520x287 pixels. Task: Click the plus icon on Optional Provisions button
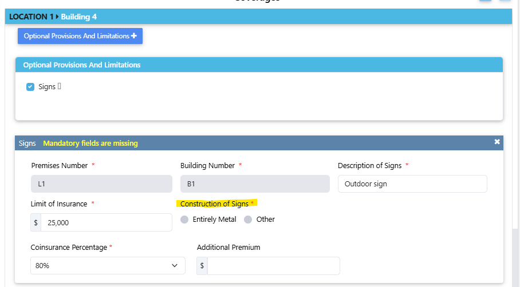pos(134,36)
